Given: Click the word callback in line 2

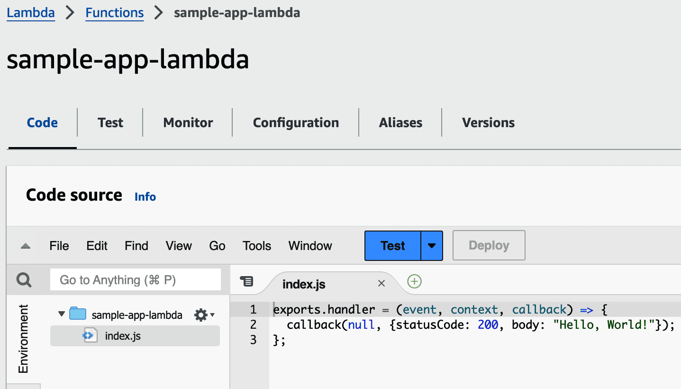Looking at the screenshot, I should [x=314, y=324].
